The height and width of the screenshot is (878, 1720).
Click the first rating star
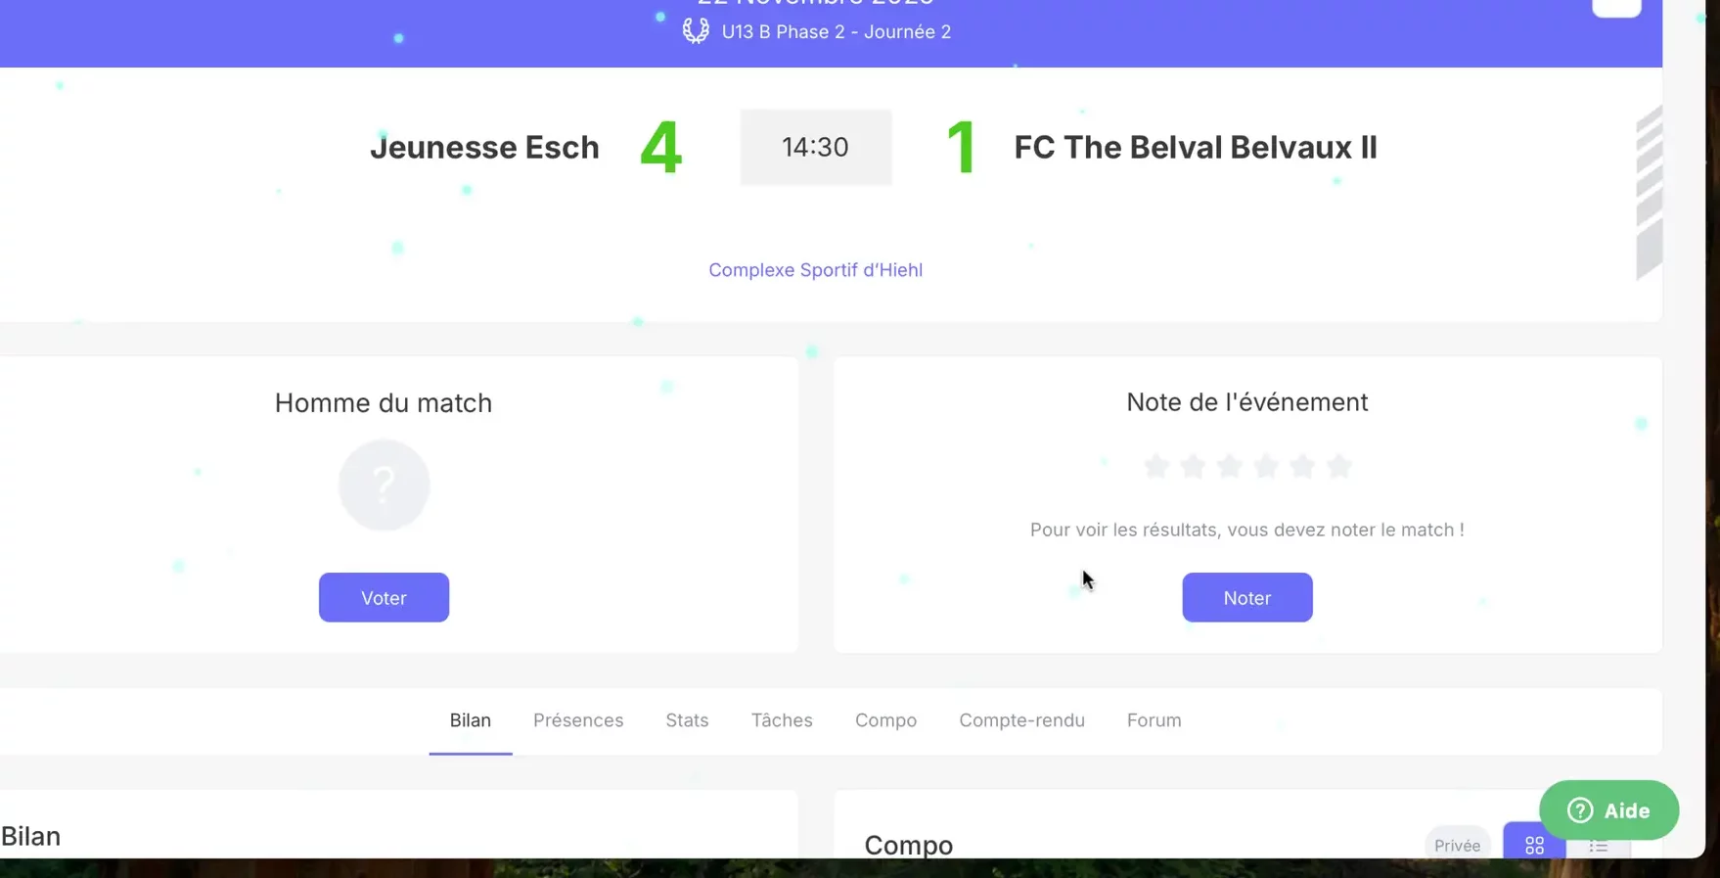coord(1155,466)
